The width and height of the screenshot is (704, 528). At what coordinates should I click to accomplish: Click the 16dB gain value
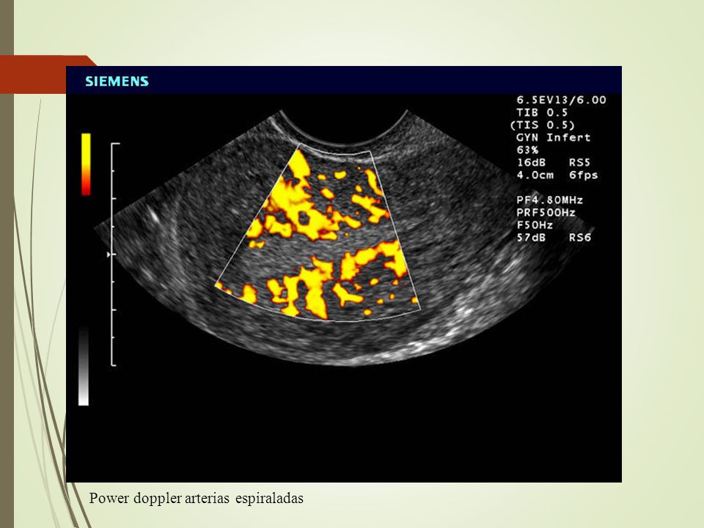531,163
